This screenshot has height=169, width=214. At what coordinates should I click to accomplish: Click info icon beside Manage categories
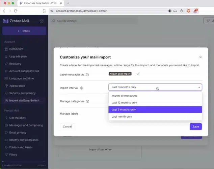(x=87, y=101)
